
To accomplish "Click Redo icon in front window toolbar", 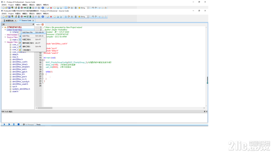I will point(96,17).
